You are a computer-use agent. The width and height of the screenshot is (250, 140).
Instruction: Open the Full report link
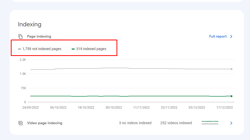pyautogui.click(x=218, y=37)
